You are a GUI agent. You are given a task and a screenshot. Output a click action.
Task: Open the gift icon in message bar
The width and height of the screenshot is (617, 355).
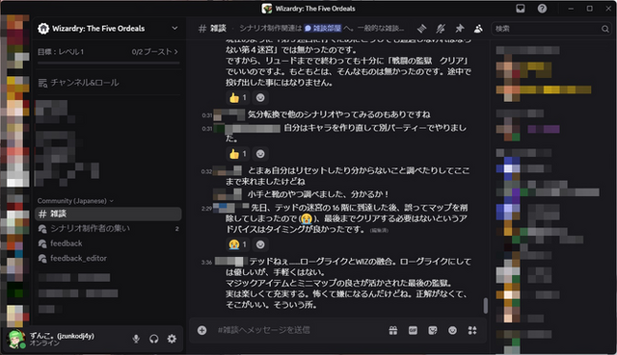pos(393,330)
